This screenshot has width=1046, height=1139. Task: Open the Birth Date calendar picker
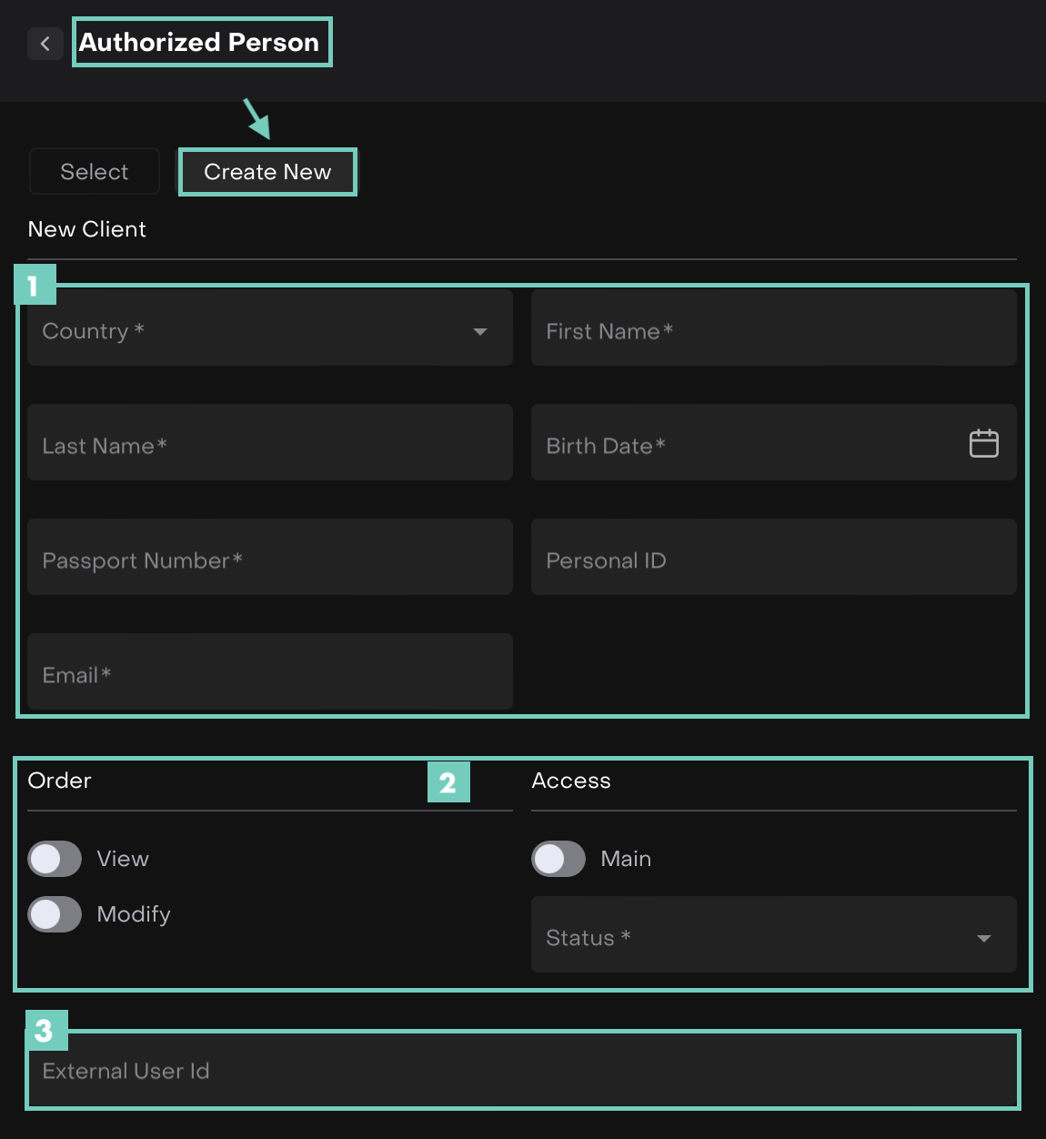point(983,443)
